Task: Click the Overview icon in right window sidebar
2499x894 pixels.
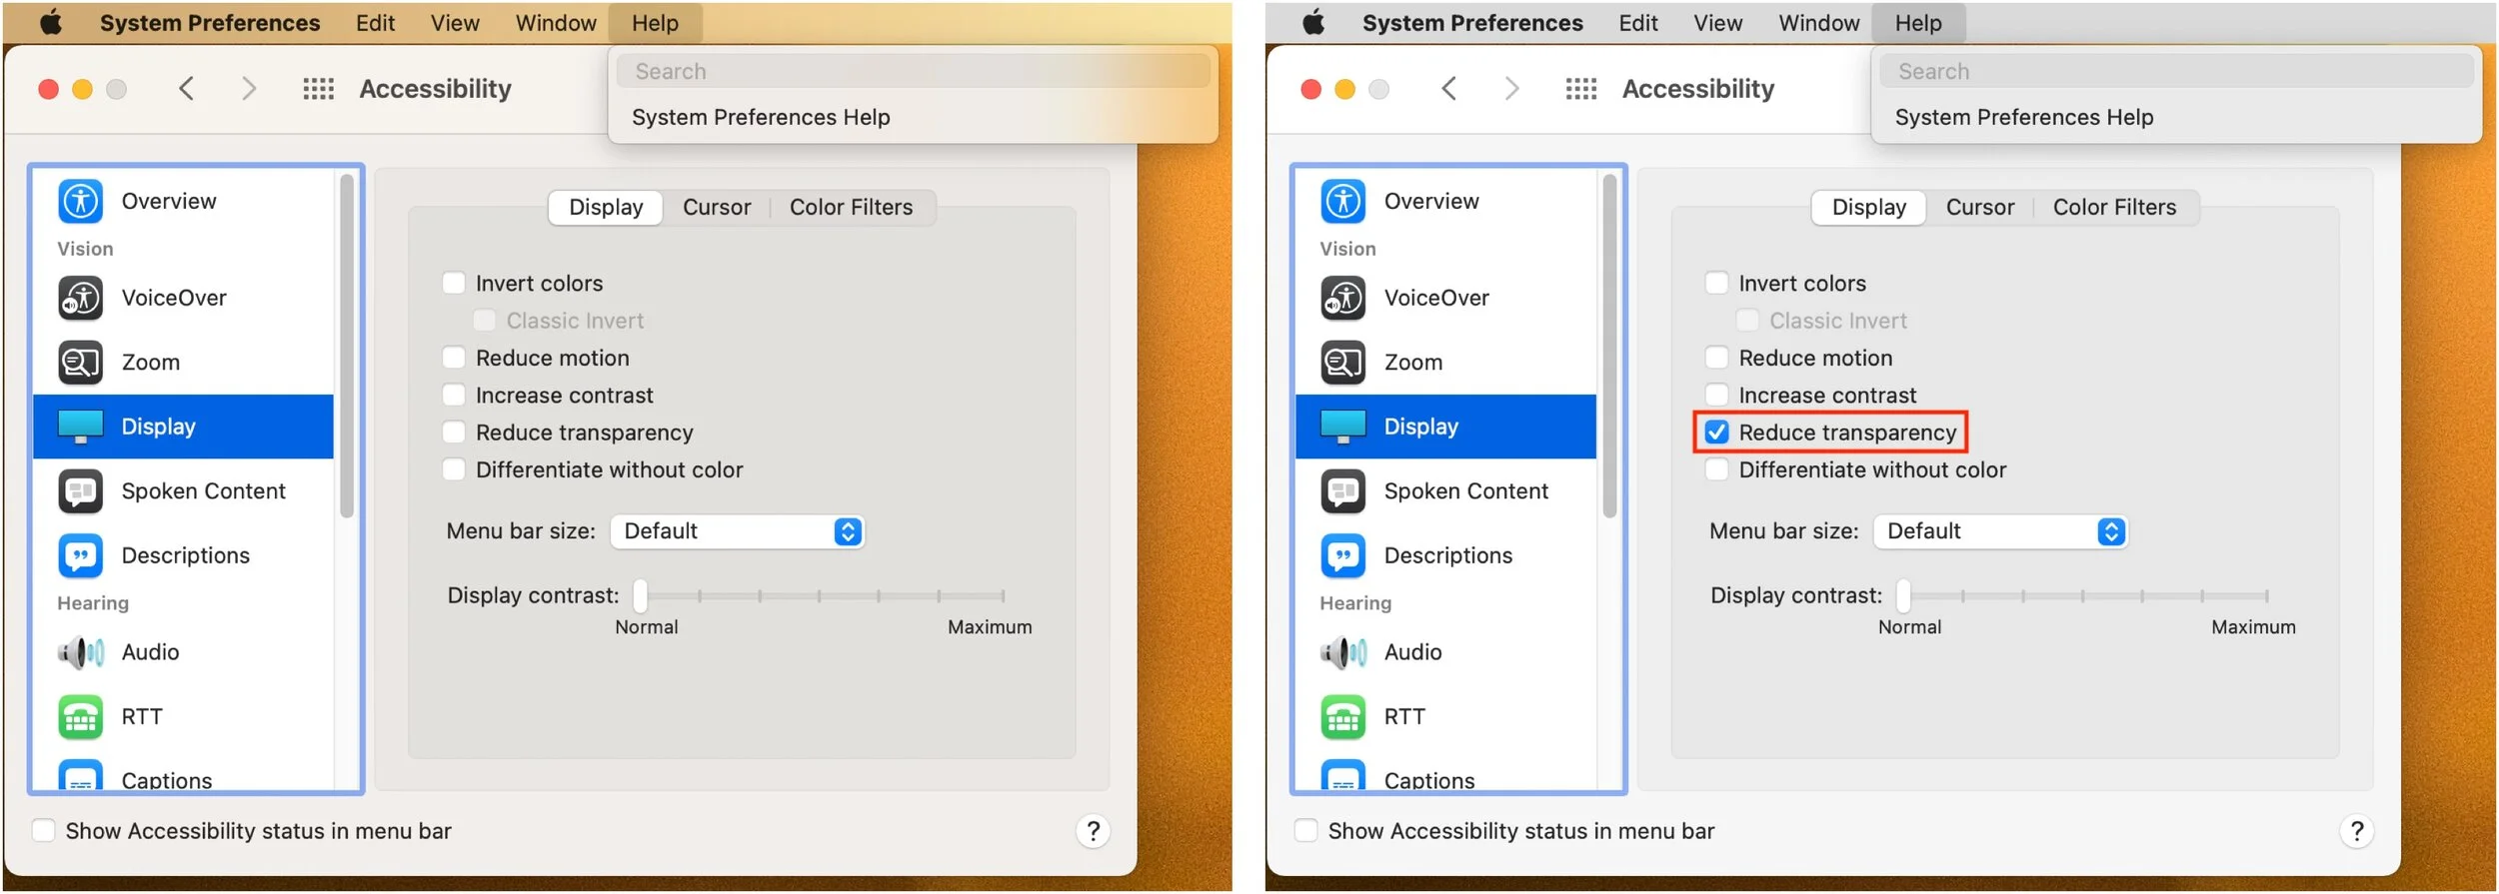Action: [x=1342, y=201]
